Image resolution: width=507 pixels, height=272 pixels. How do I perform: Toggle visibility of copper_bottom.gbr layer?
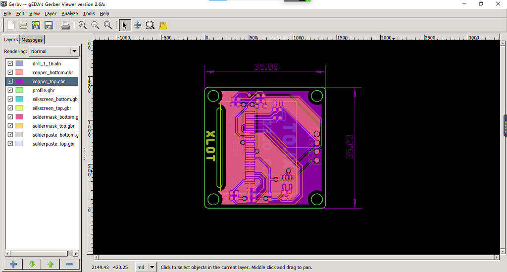(10, 72)
